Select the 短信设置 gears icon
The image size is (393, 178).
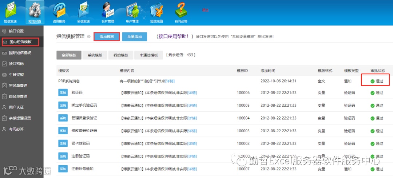point(35,12)
